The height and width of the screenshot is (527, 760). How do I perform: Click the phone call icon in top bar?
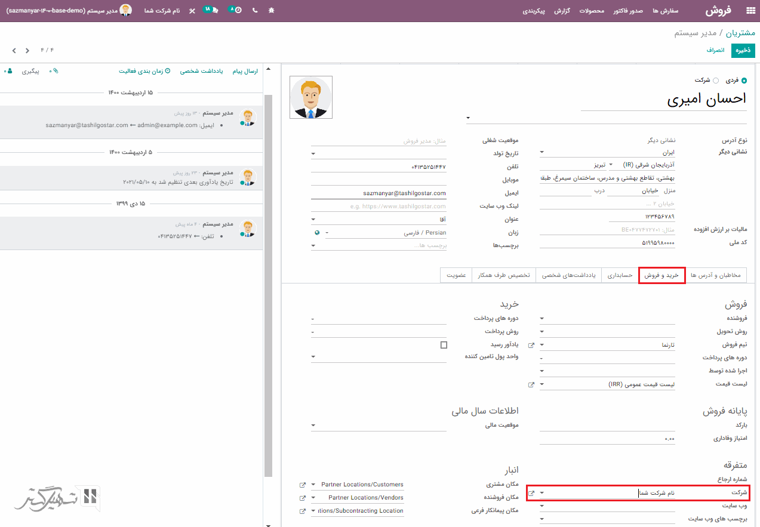[255, 11]
